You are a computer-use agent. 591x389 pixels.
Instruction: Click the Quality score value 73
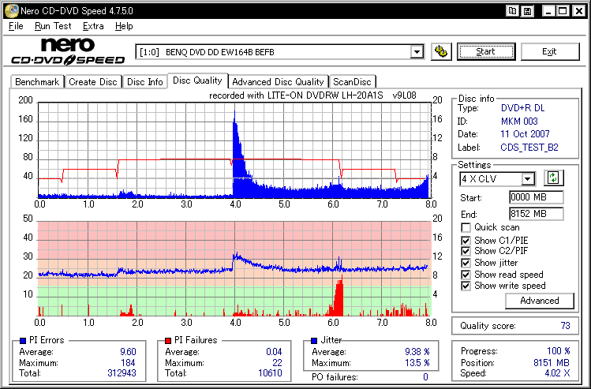[x=565, y=326]
